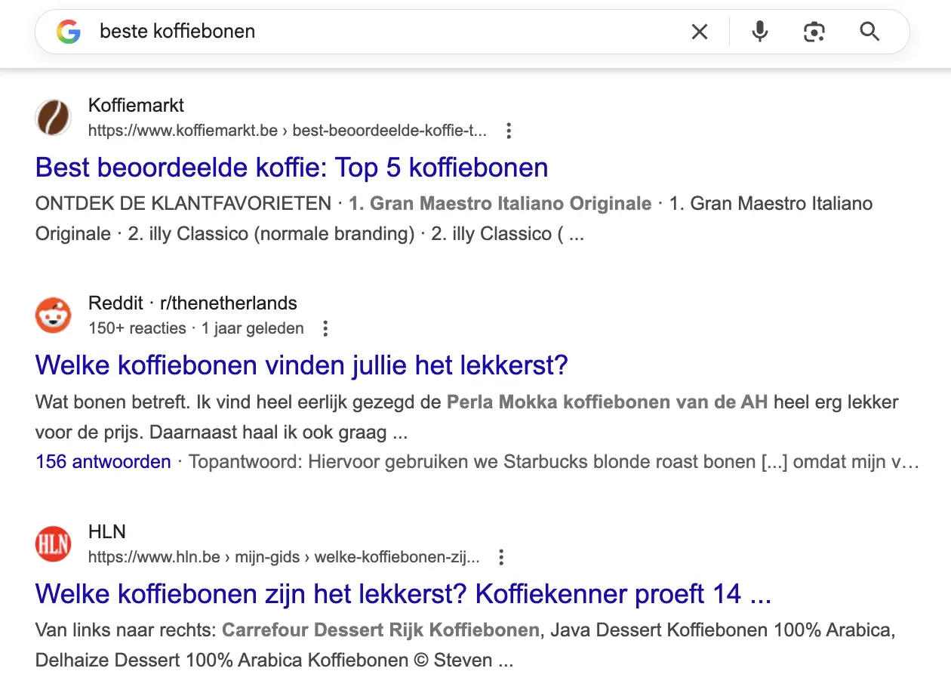
Task: Clear the search query with X
Action: click(700, 32)
